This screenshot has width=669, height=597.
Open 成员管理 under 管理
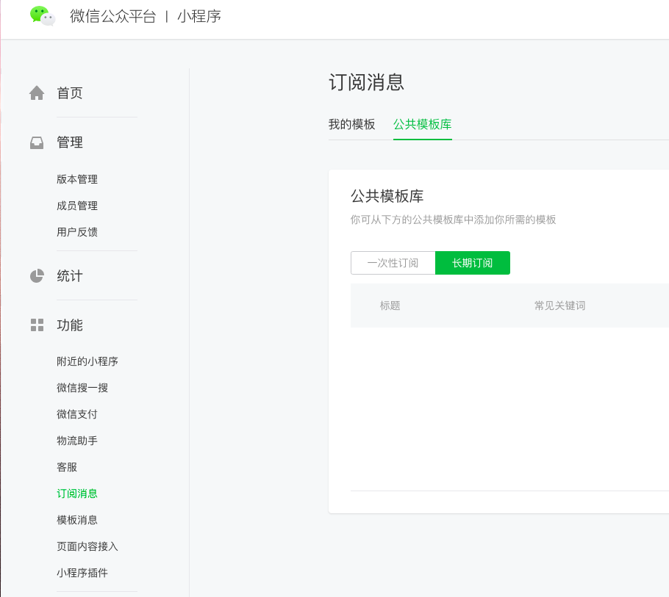77,206
